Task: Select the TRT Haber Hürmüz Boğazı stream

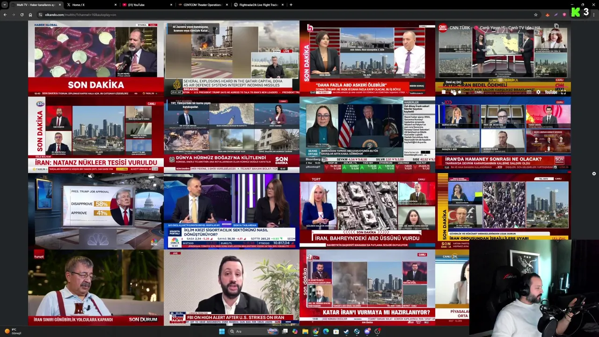Action: click(232, 135)
